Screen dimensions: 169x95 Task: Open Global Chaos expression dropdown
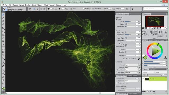(x=132, y=70)
